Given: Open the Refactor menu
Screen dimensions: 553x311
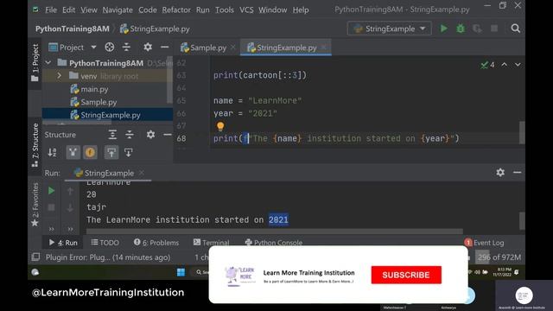Looking at the screenshot, I should point(176,10).
